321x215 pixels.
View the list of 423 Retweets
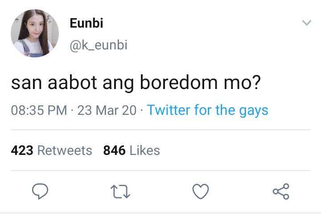coord(51,150)
